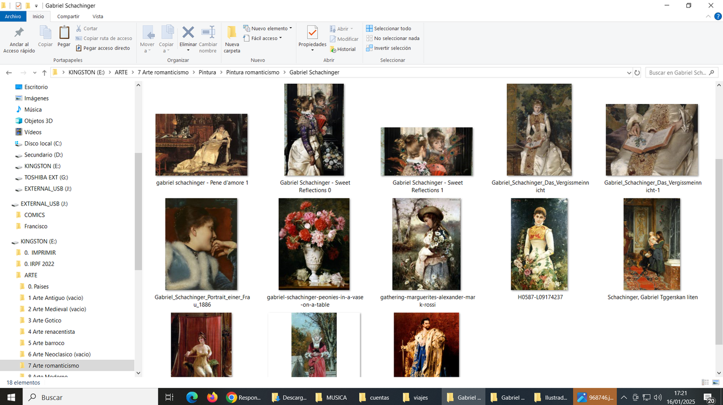Click the Nueva carpeta icon
The width and height of the screenshot is (723, 405).
tap(232, 32)
